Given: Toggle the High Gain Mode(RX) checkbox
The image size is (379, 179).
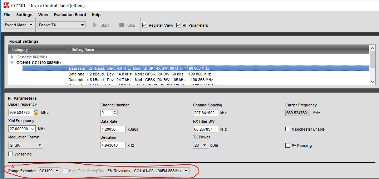Looking at the screenshot, I should (x=65, y=171).
